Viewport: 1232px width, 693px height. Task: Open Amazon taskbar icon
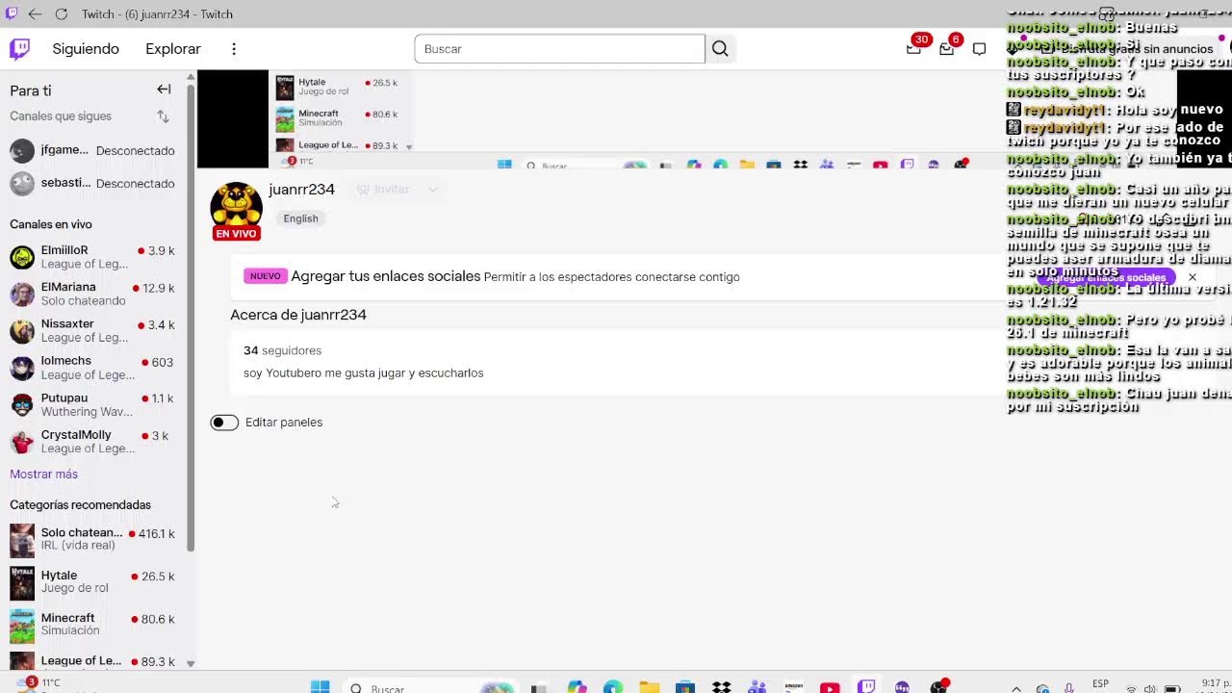[x=794, y=687]
